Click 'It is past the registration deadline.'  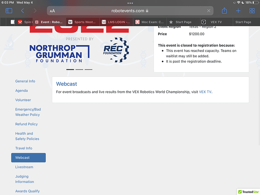[194, 62]
